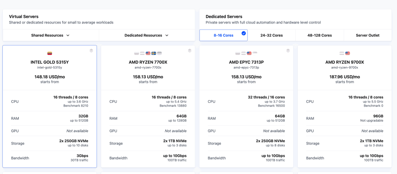Open the AMD RYZEN 9700X server title
This screenshot has width=397, height=174.
click(x=345, y=62)
